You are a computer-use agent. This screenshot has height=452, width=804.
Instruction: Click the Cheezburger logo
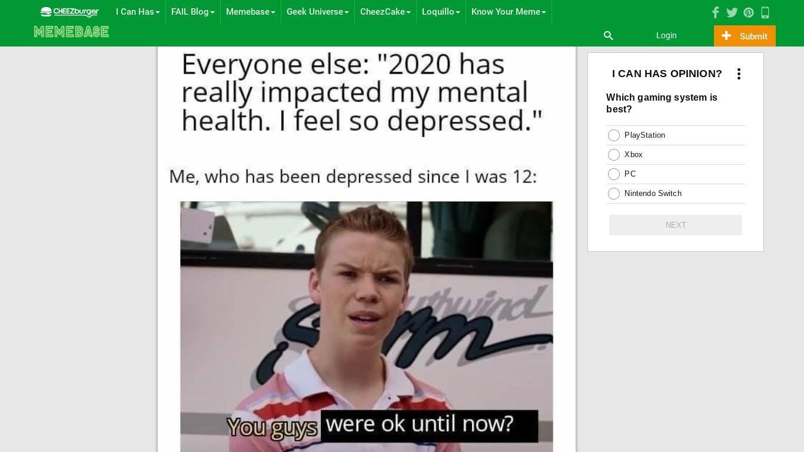pyautogui.click(x=69, y=12)
